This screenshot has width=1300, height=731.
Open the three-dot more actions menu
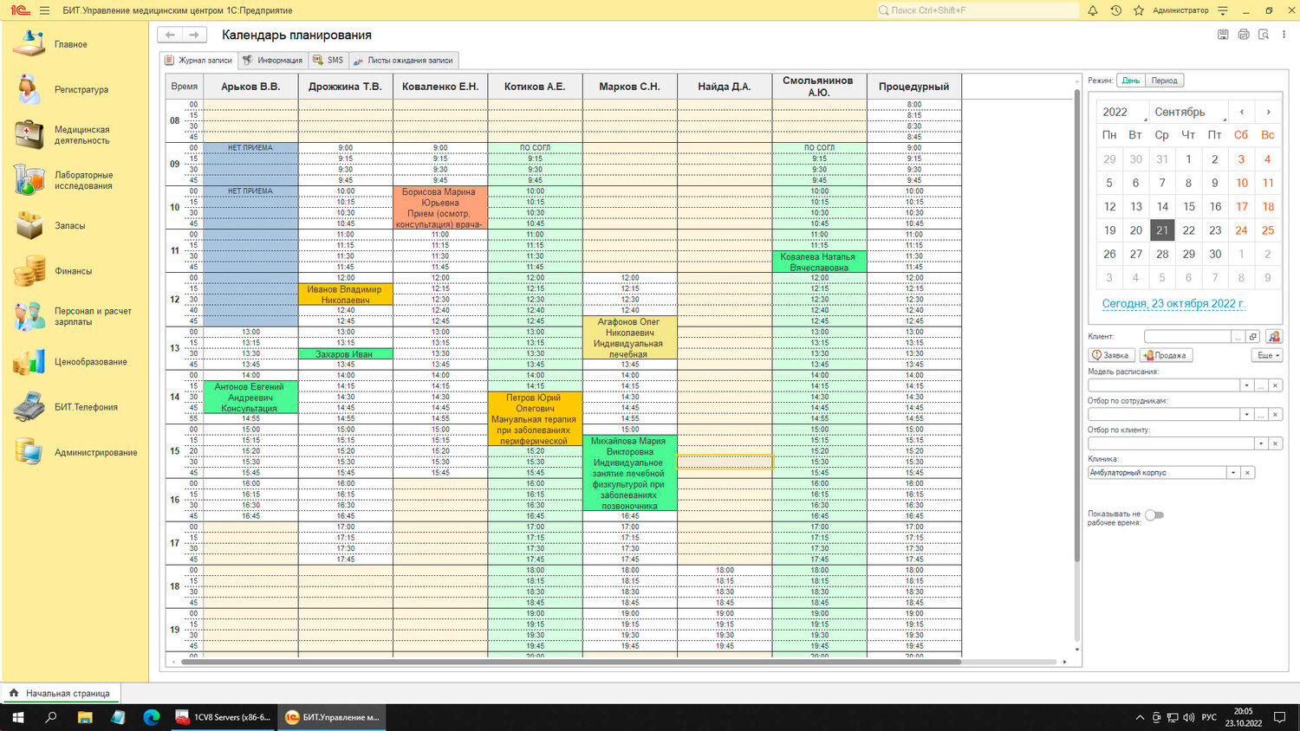pyautogui.click(x=1284, y=35)
